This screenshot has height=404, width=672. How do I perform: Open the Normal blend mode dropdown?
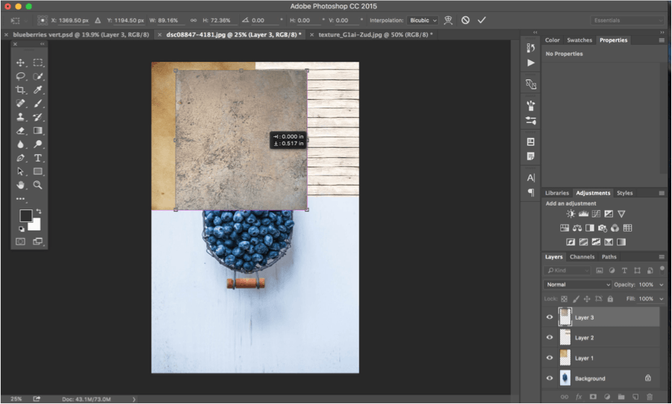(x=577, y=285)
